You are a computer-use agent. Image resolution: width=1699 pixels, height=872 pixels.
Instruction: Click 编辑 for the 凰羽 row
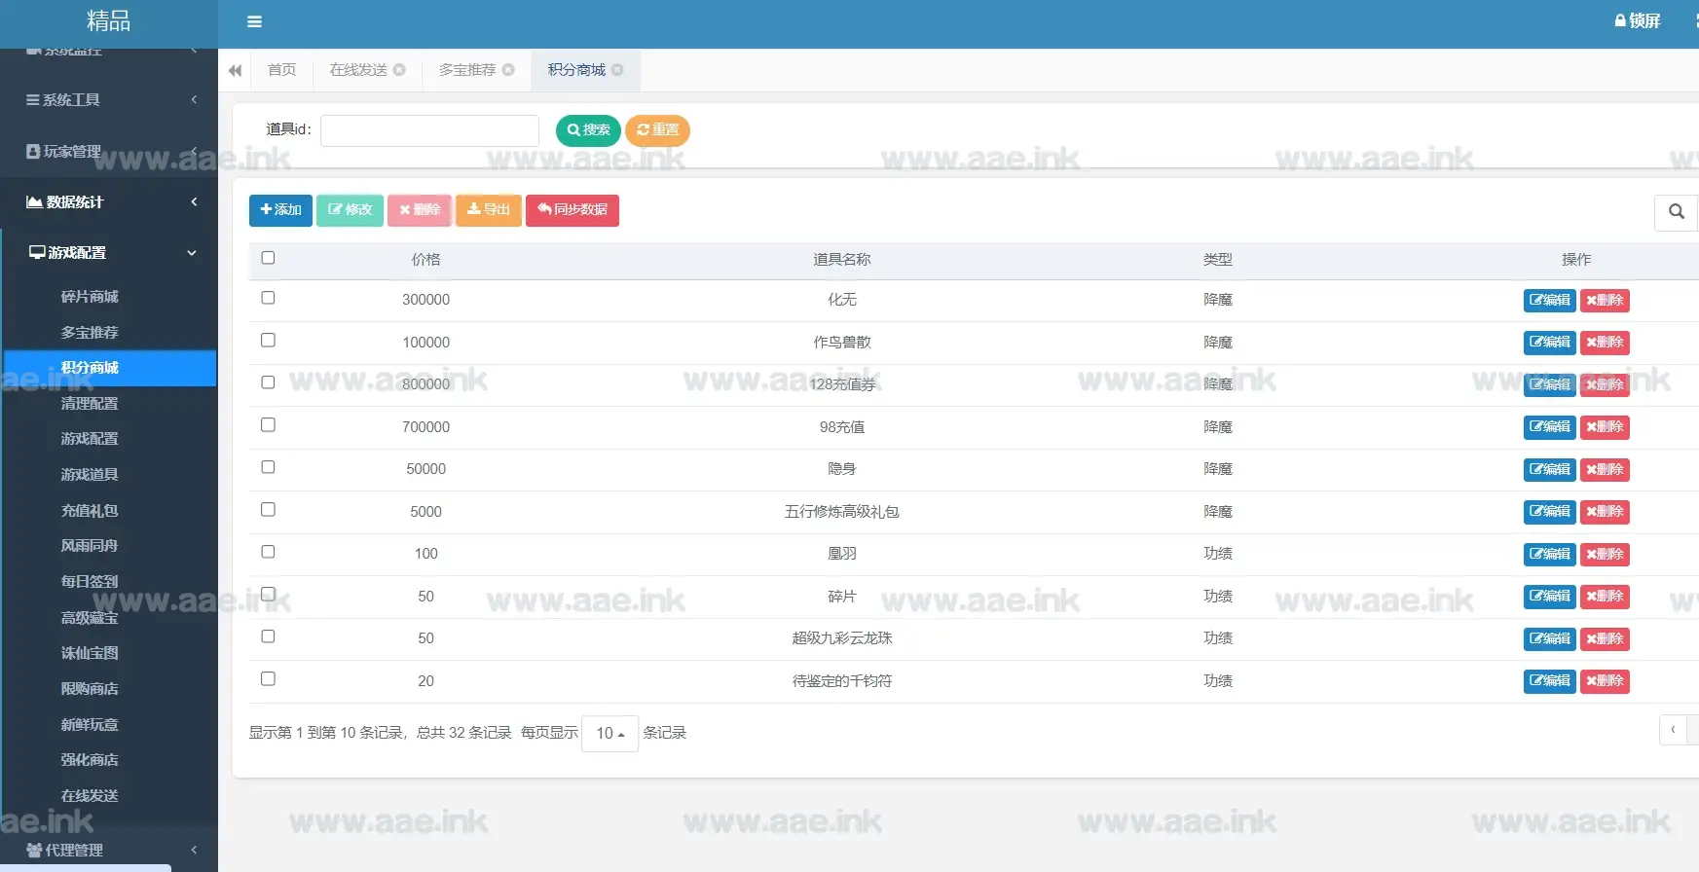coord(1549,555)
